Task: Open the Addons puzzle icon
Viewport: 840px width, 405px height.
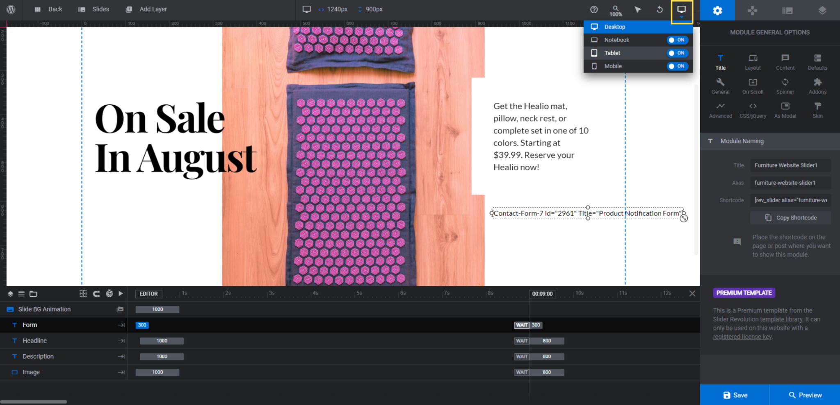Action: pos(817,86)
